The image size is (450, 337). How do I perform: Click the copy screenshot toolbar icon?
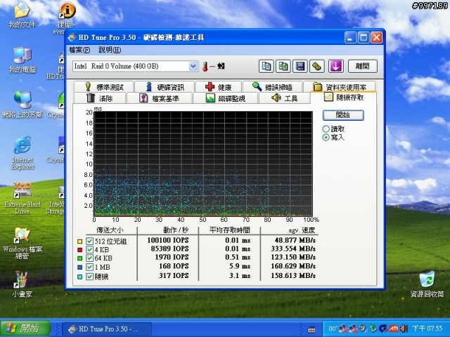283,67
